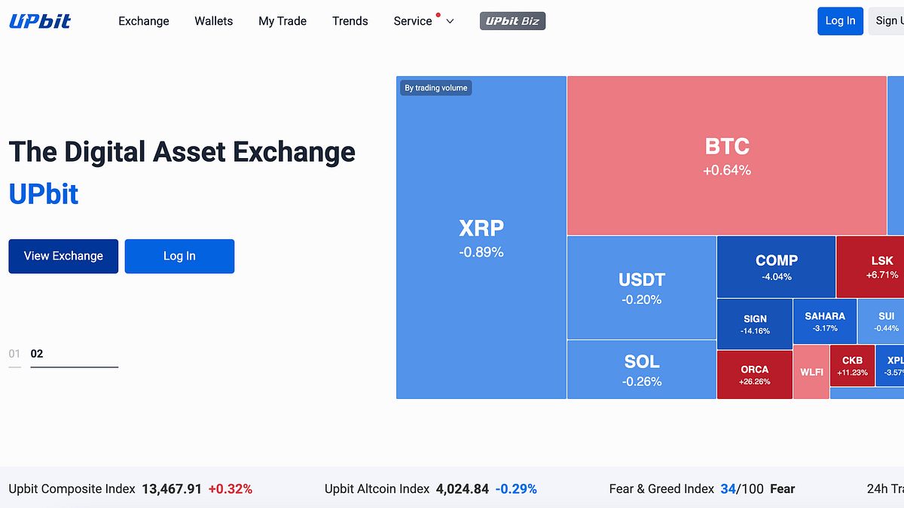Click the View Exchange button
904x508 pixels.
click(63, 256)
